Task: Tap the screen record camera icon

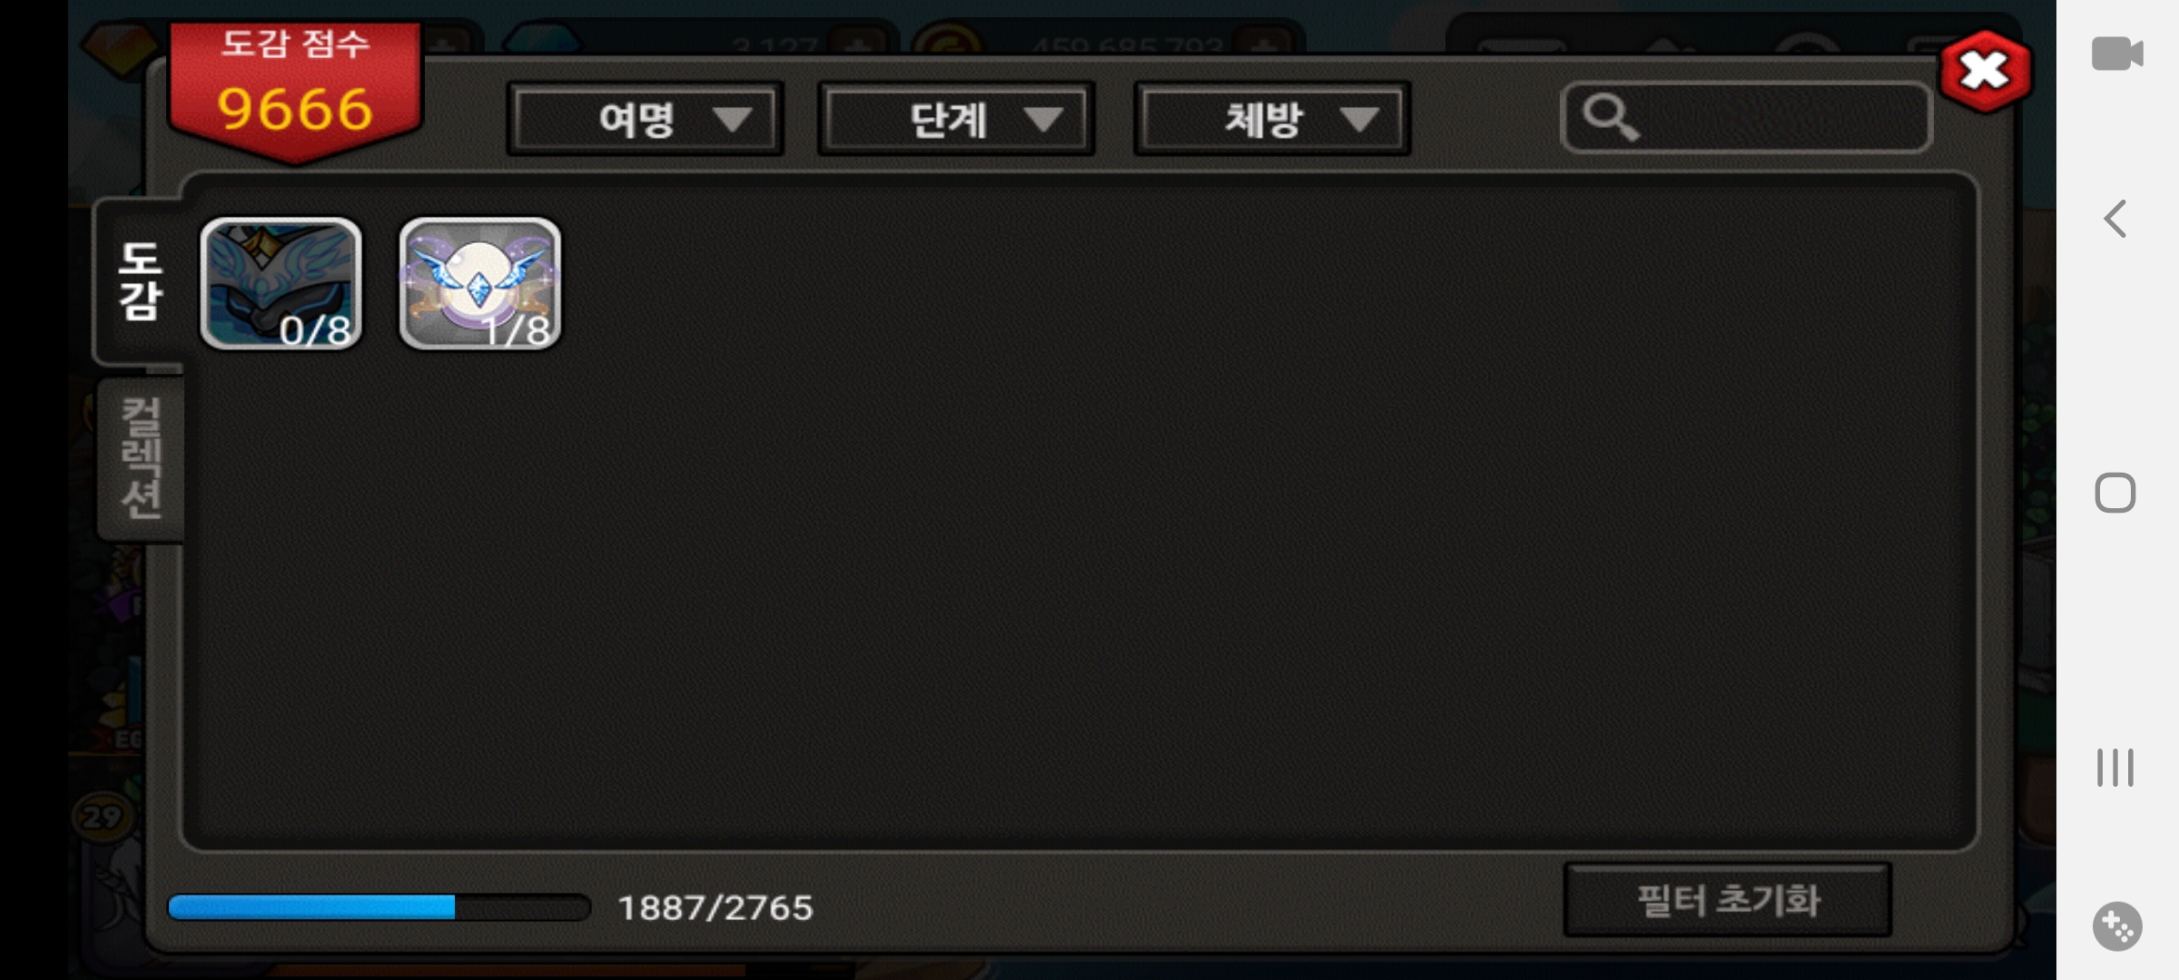Action: [x=2117, y=54]
